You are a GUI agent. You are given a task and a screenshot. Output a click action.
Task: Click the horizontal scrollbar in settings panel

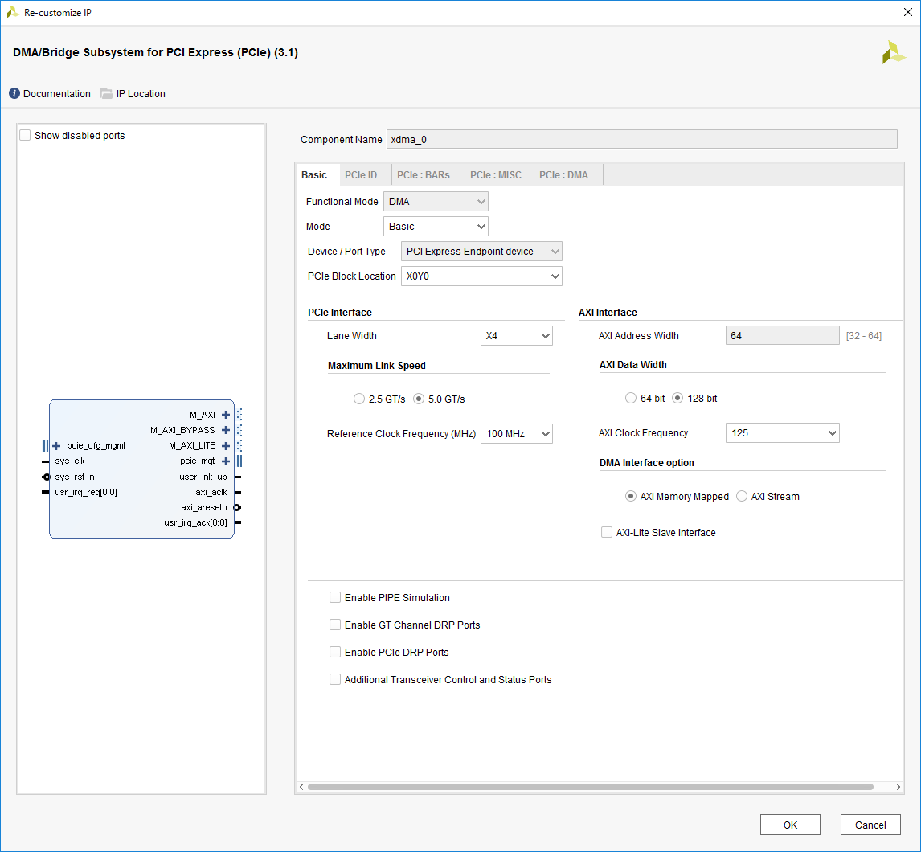pos(590,787)
